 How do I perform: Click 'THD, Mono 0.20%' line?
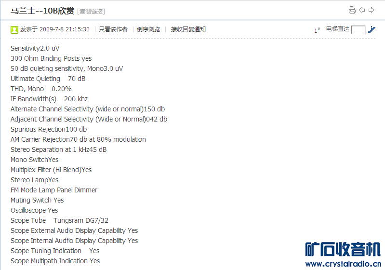[41, 89]
